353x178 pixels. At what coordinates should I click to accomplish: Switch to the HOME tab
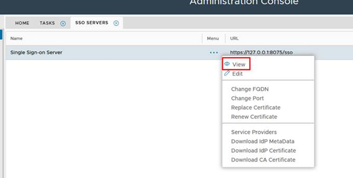pos(22,23)
